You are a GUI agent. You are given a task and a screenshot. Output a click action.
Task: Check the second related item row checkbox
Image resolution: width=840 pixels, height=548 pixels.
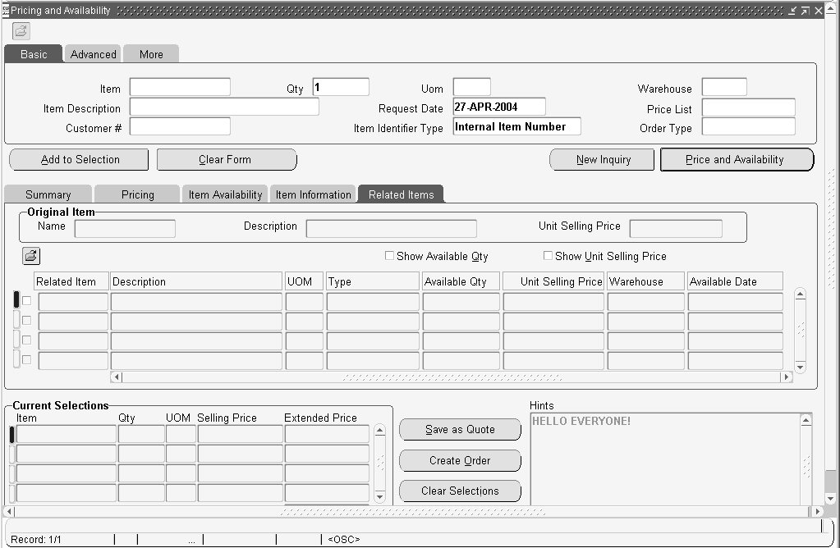[27, 321]
